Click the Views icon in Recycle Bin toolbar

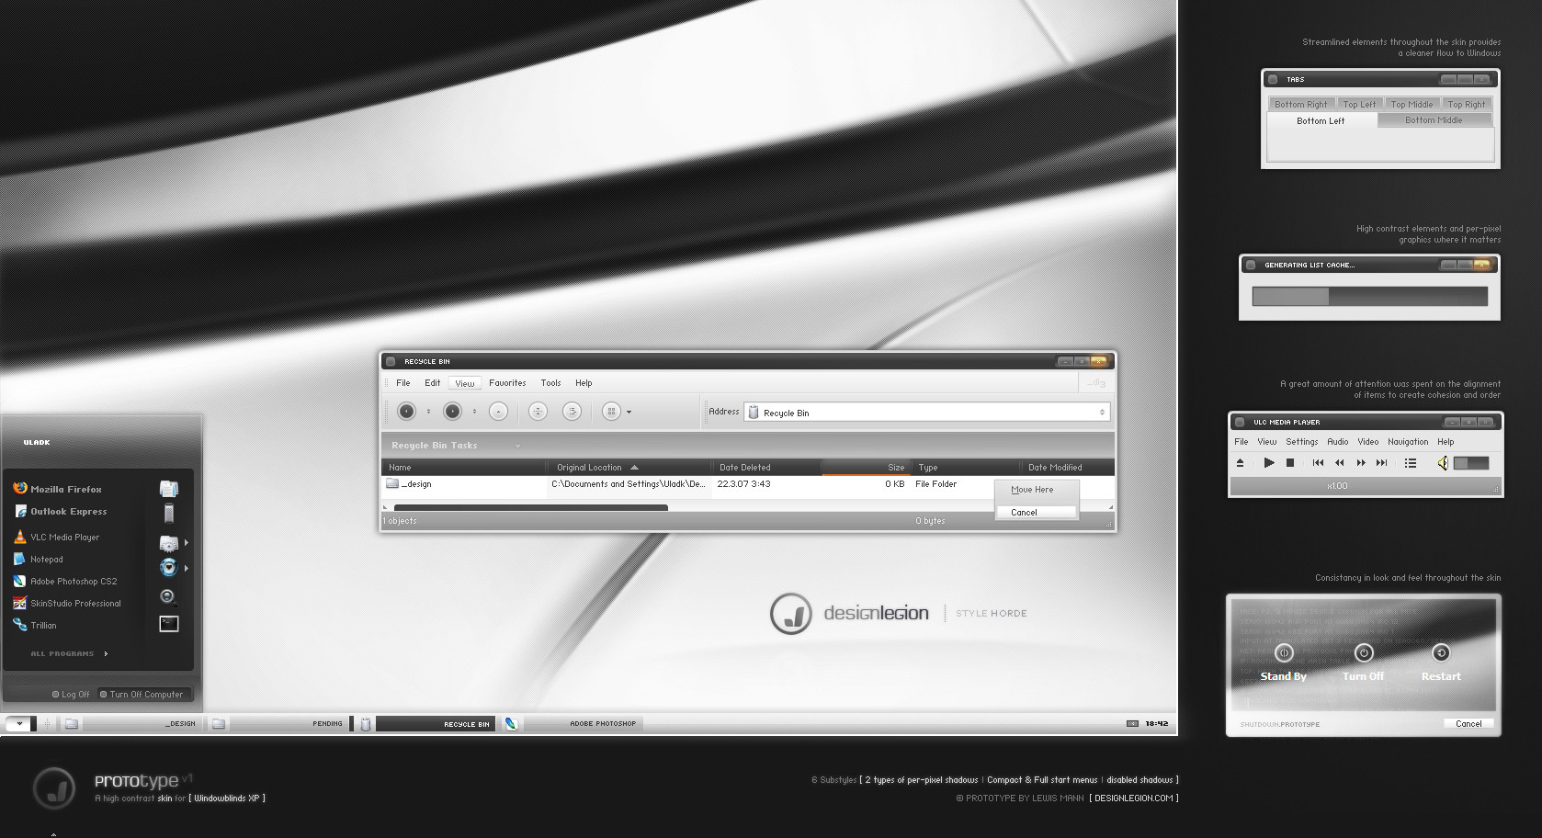click(x=611, y=412)
